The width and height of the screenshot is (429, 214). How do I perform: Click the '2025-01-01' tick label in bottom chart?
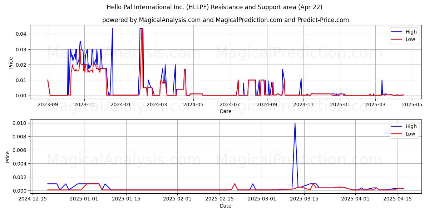(84, 199)
